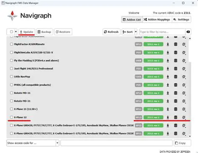
Task: Click the Sort button
Action: pos(128,32)
